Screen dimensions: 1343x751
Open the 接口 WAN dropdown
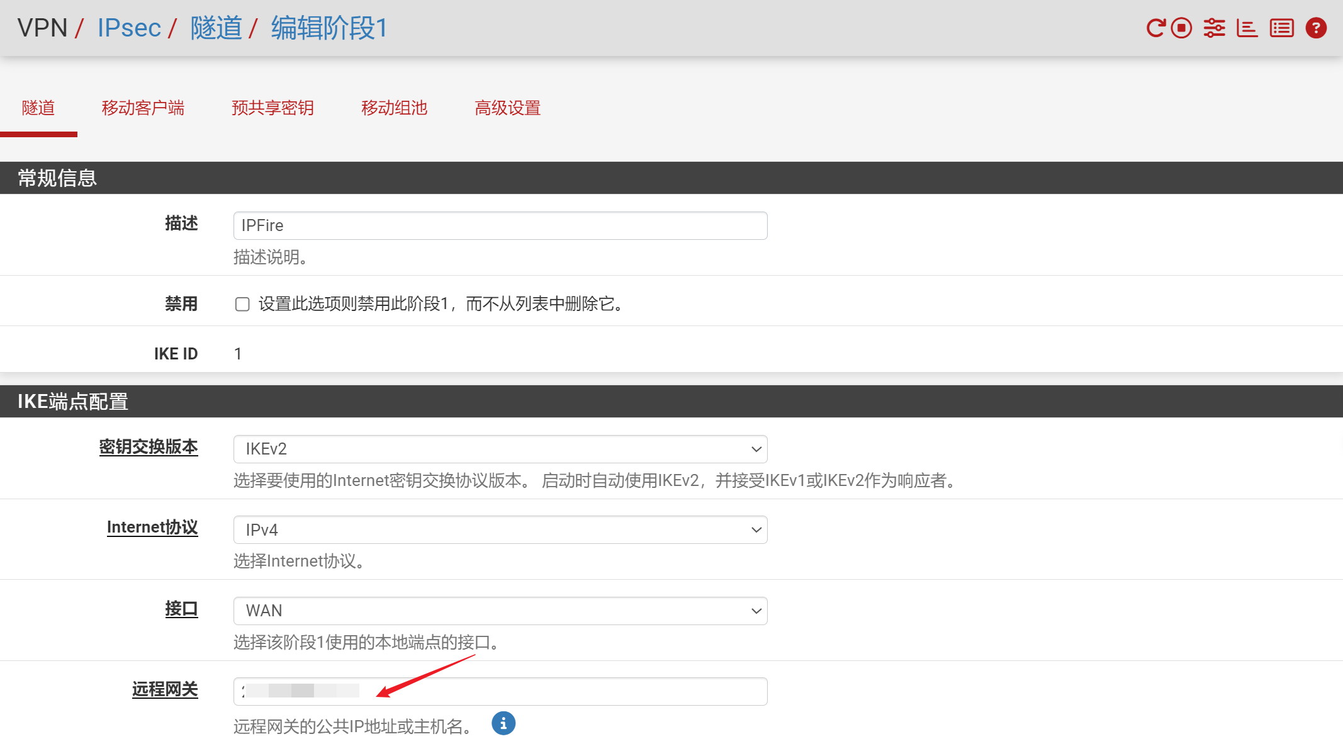500,611
